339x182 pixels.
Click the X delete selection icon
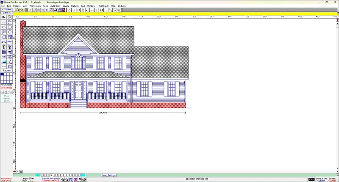coord(69,10)
